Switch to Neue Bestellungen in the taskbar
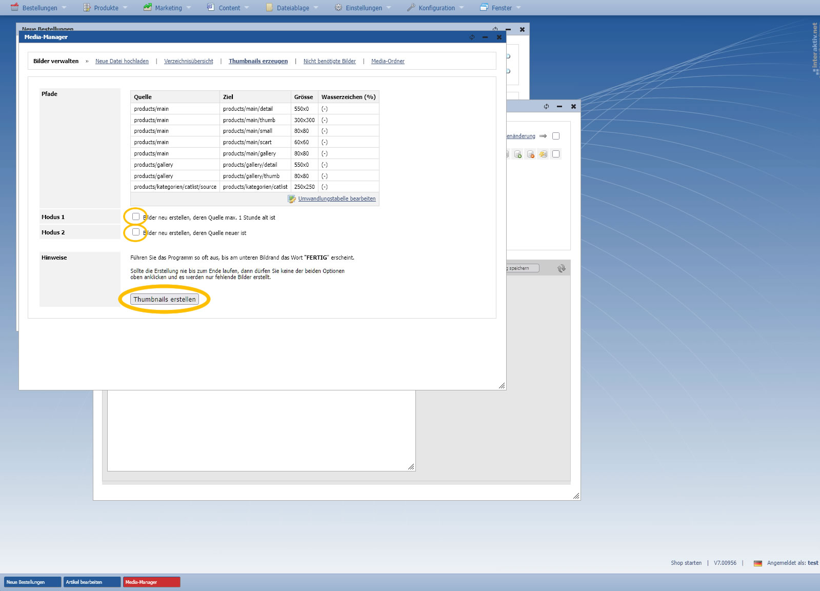 pos(32,582)
